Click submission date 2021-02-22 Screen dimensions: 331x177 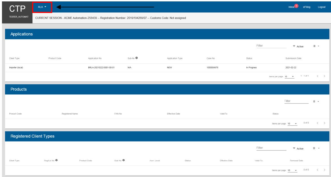290,68
